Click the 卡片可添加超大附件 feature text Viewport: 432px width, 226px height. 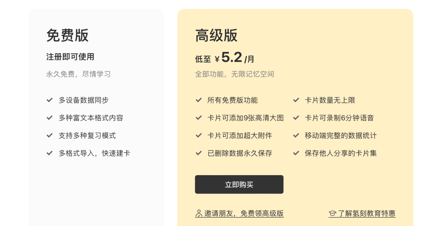tap(240, 136)
